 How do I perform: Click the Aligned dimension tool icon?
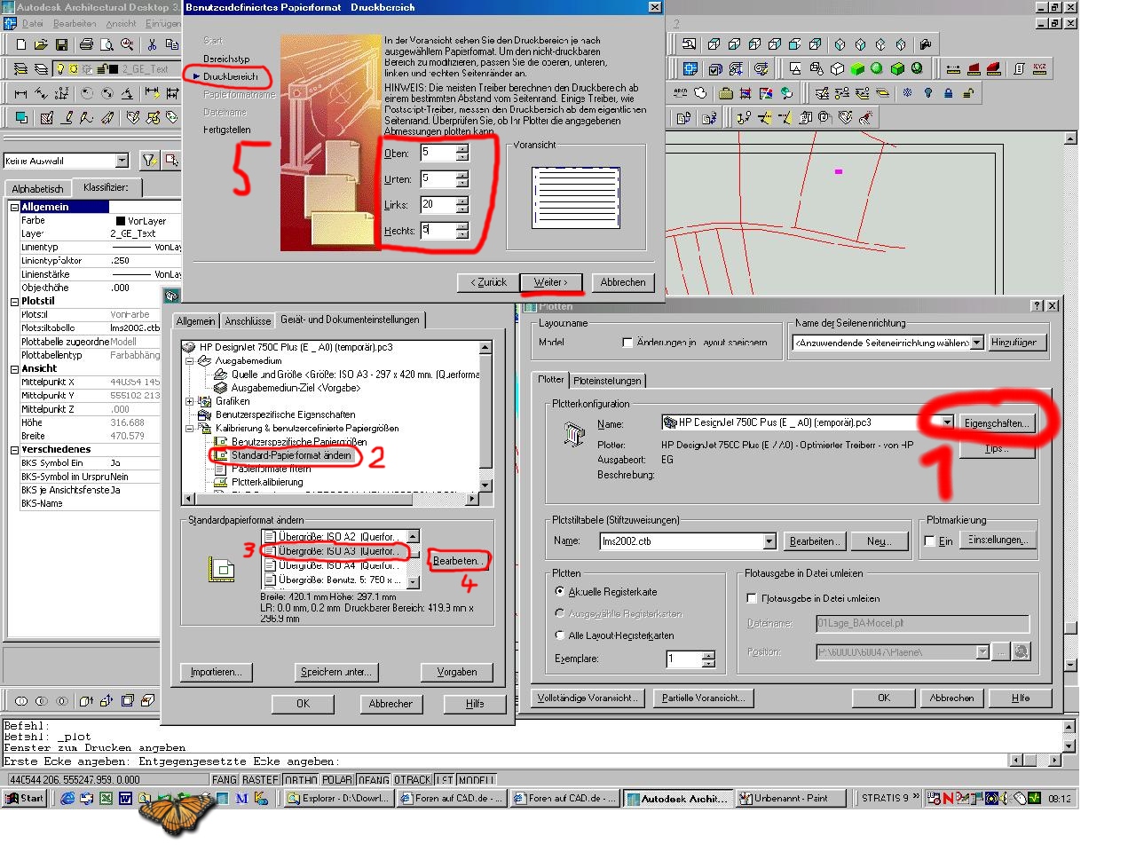[x=41, y=92]
